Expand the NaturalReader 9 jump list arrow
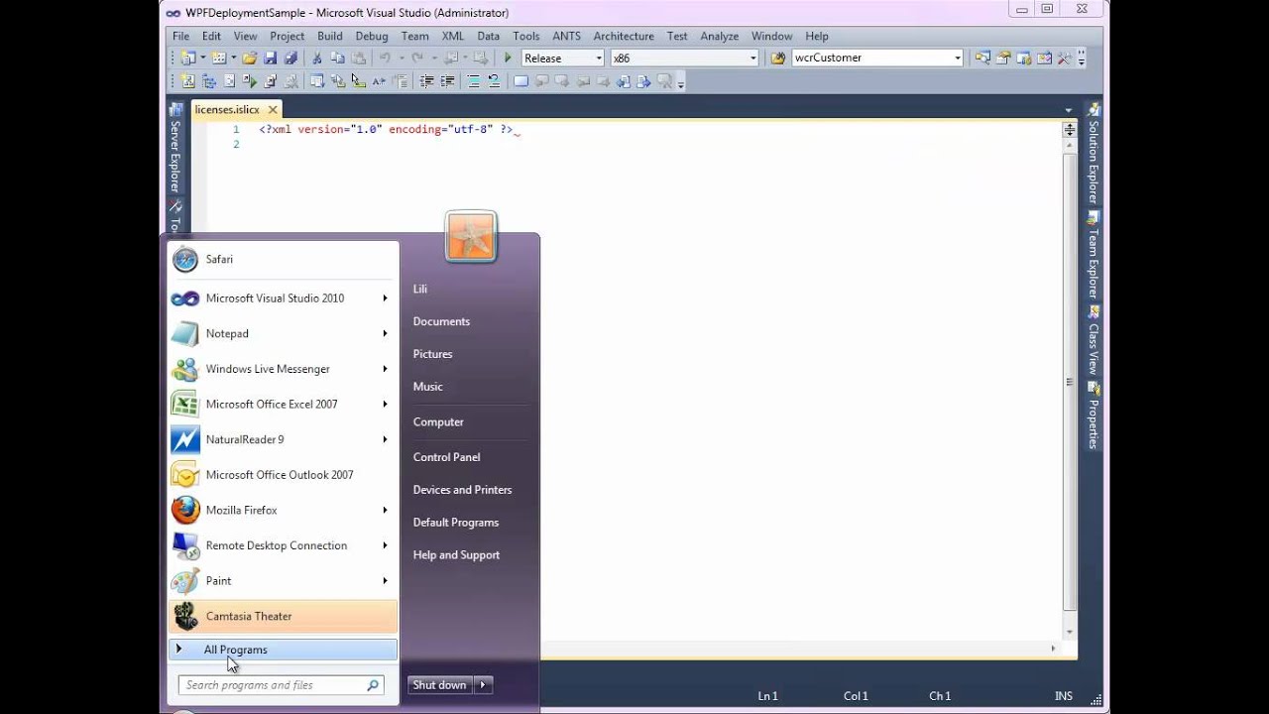Screen dimensions: 1269x714 pyautogui.click(x=385, y=439)
